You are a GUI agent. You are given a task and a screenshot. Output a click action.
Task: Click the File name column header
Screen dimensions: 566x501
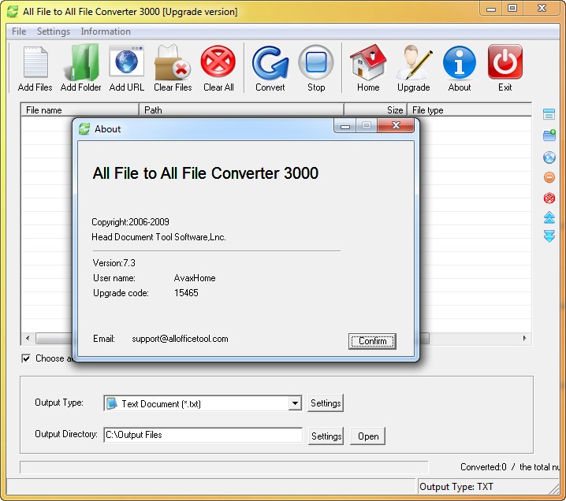(80, 110)
